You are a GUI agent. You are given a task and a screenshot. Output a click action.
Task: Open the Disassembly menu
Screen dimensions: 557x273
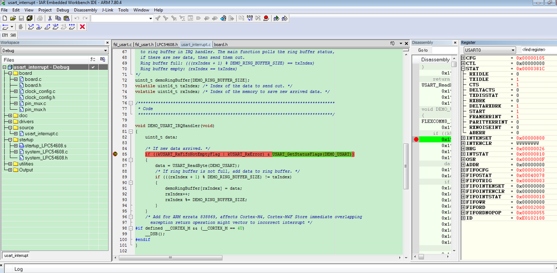85,10
